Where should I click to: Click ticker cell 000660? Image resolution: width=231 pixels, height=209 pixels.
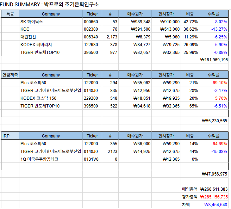coord(92,22)
